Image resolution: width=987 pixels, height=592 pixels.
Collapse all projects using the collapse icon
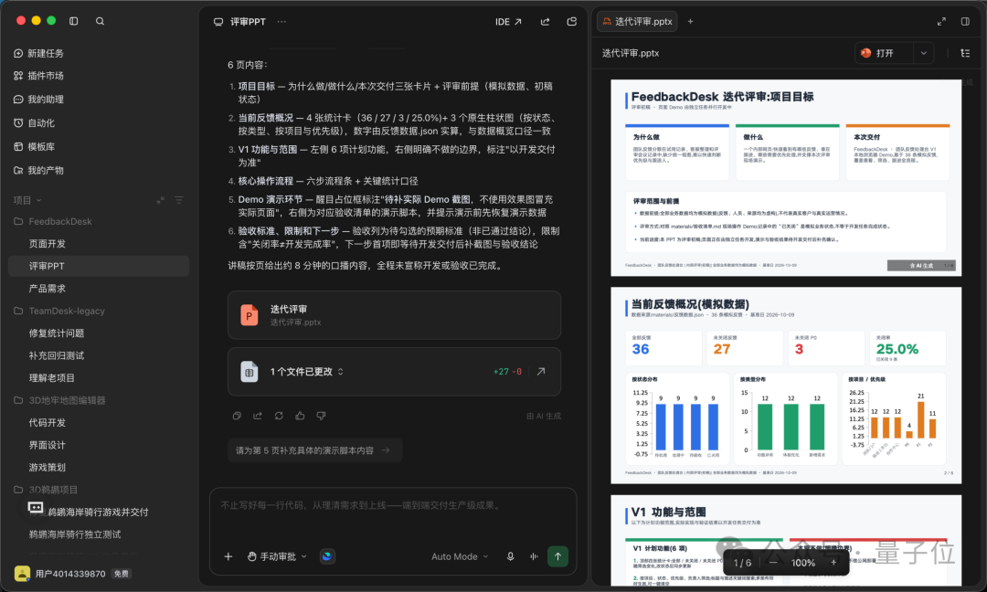(161, 200)
